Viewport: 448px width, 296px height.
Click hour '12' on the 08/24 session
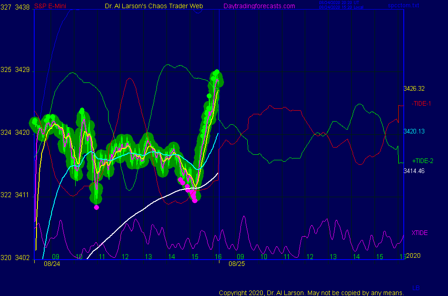(x=125, y=257)
